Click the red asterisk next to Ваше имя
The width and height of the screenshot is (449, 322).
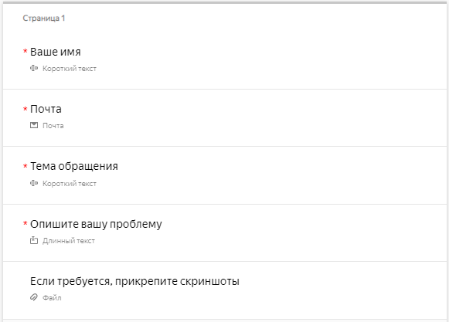pyautogui.click(x=26, y=51)
